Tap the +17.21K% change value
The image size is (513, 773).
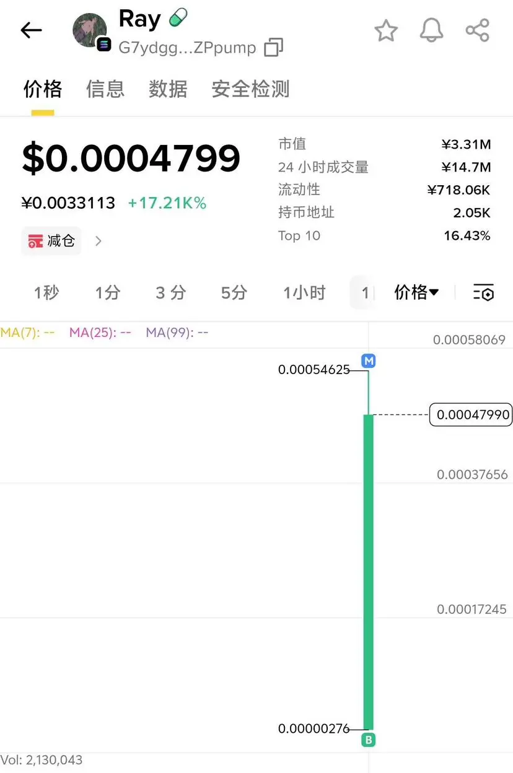pos(167,203)
